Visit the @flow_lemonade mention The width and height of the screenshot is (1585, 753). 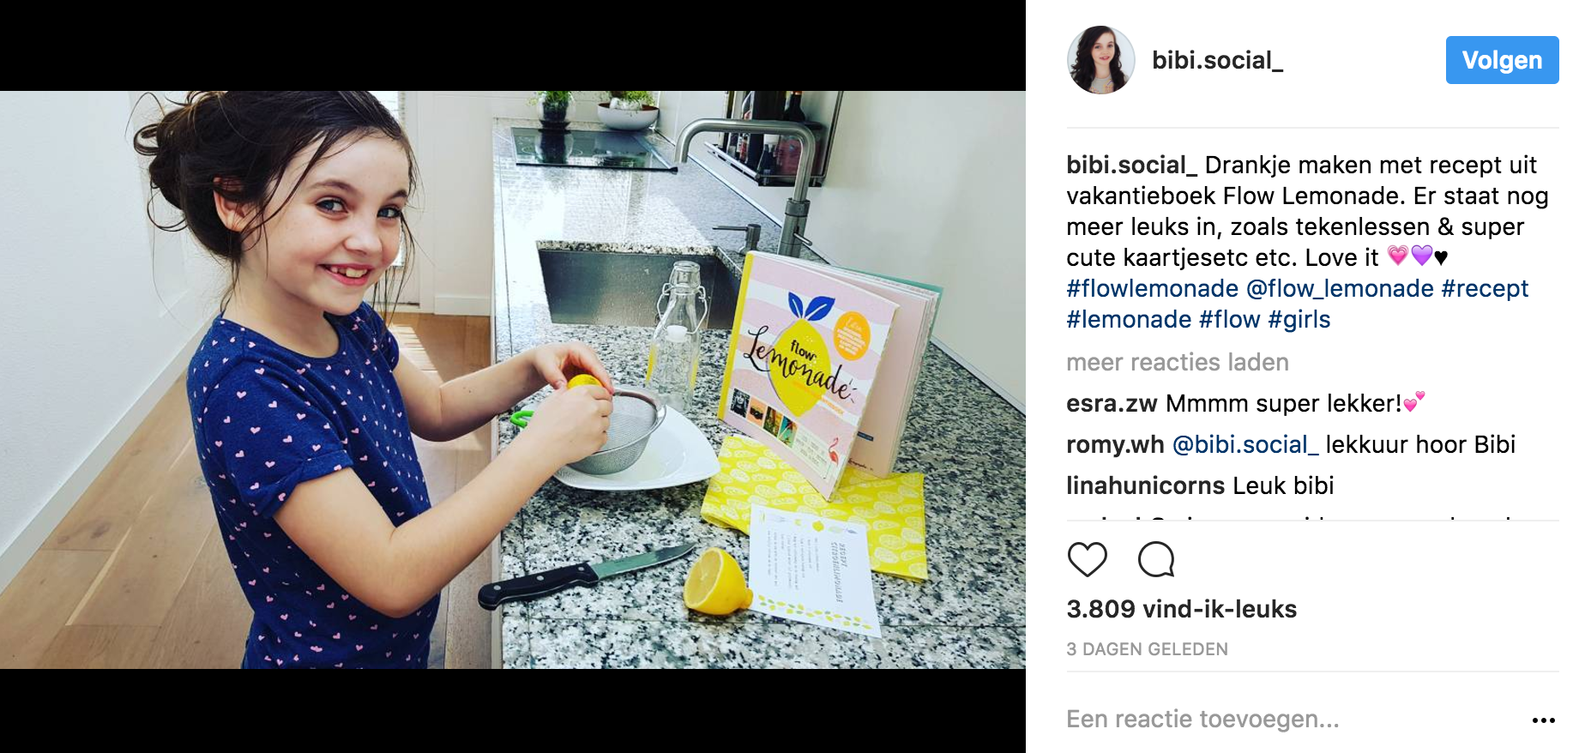(1340, 288)
